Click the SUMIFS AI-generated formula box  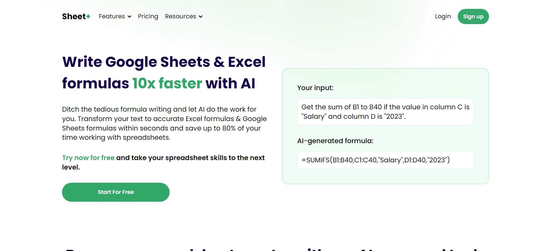click(x=385, y=160)
